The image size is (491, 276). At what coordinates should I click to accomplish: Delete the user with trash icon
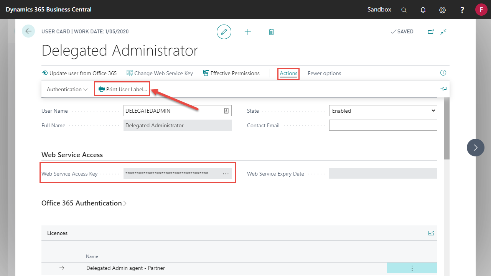tap(271, 32)
